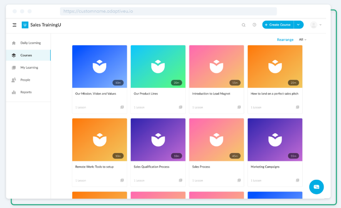The height and width of the screenshot is (208, 341).
Task: Click 15m duration badge on Lead Magnet card
Action: (x=235, y=83)
